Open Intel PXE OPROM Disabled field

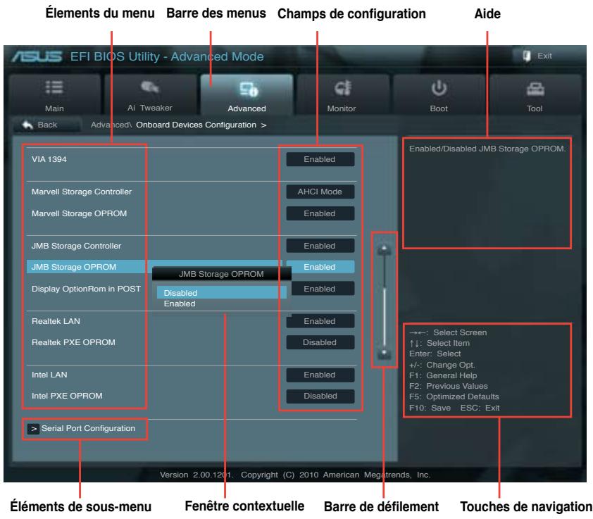pyautogui.click(x=320, y=396)
